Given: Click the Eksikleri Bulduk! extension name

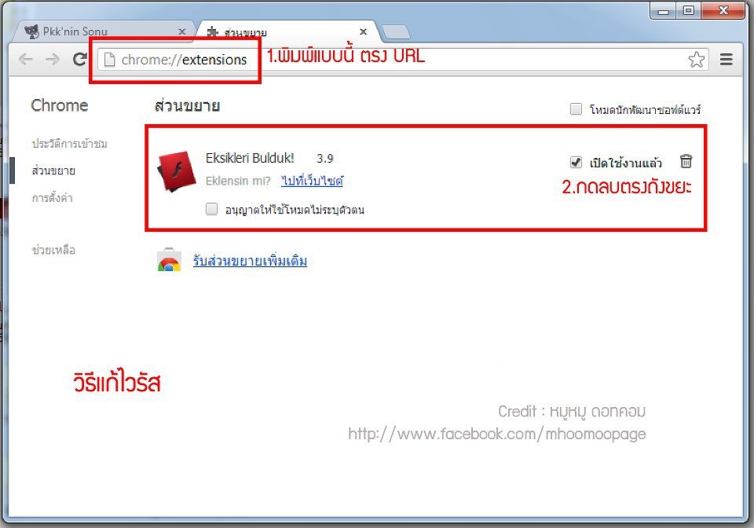Looking at the screenshot, I should tap(250, 158).
